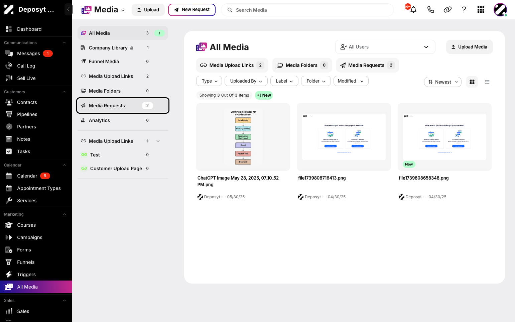Image resolution: width=515 pixels, height=322 pixels.
Task: Open the Test upload link
Action: [x=123, y=155]
